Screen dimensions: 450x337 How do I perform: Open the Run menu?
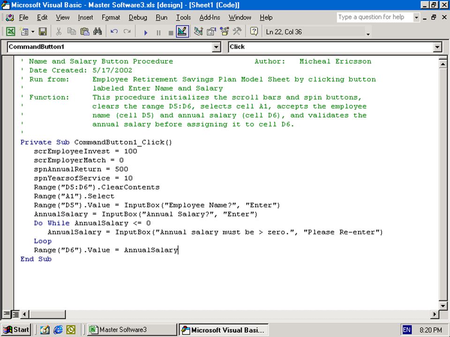coord(161,17)
